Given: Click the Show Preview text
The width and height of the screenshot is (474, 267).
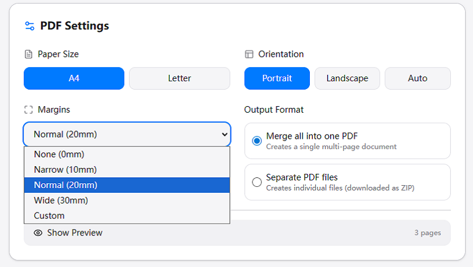Looking at the screenshot, I should (75, 233).
